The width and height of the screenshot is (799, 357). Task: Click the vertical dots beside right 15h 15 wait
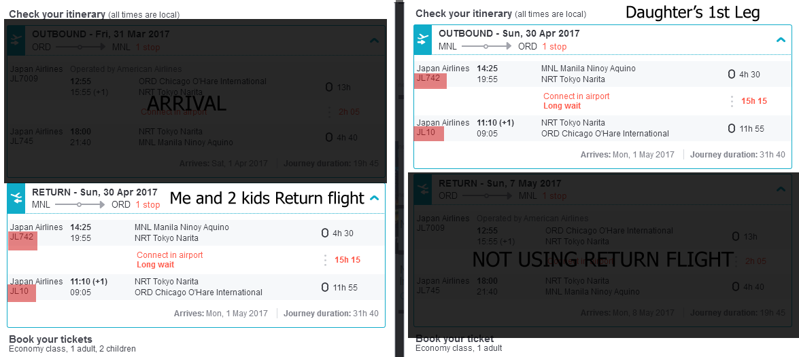pos(732,100)
